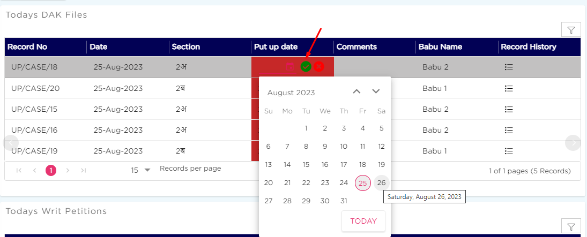This screenshot has width=587, height=237.
Task: Click the TODAY button in calendar
Action: pyautogui.click(x=363, y=221)
